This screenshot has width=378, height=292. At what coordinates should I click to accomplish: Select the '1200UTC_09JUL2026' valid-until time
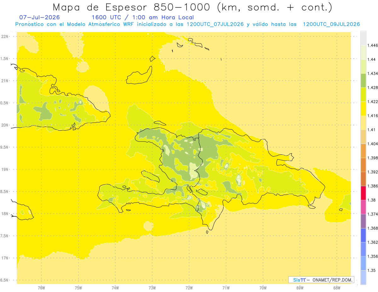[331, 24]
